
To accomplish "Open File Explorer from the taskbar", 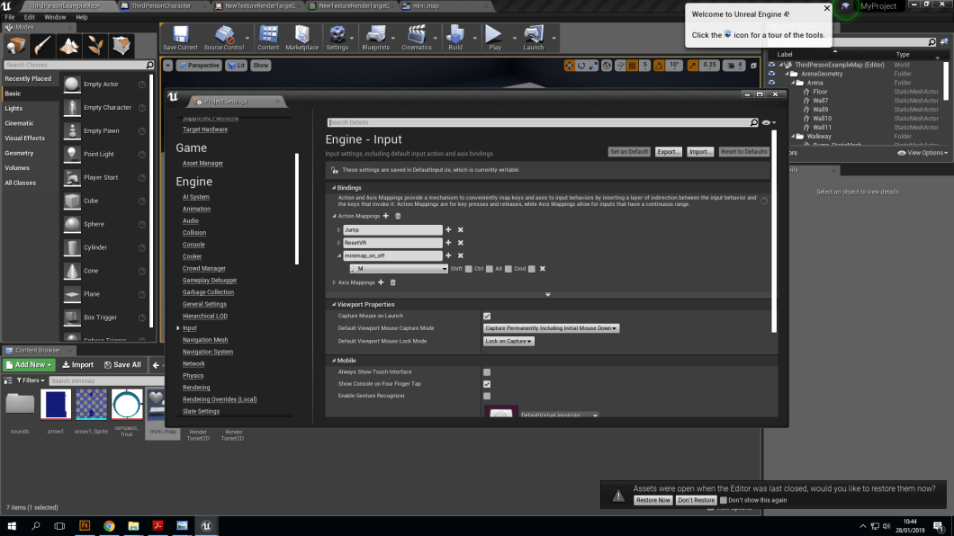I will point(133,526).
